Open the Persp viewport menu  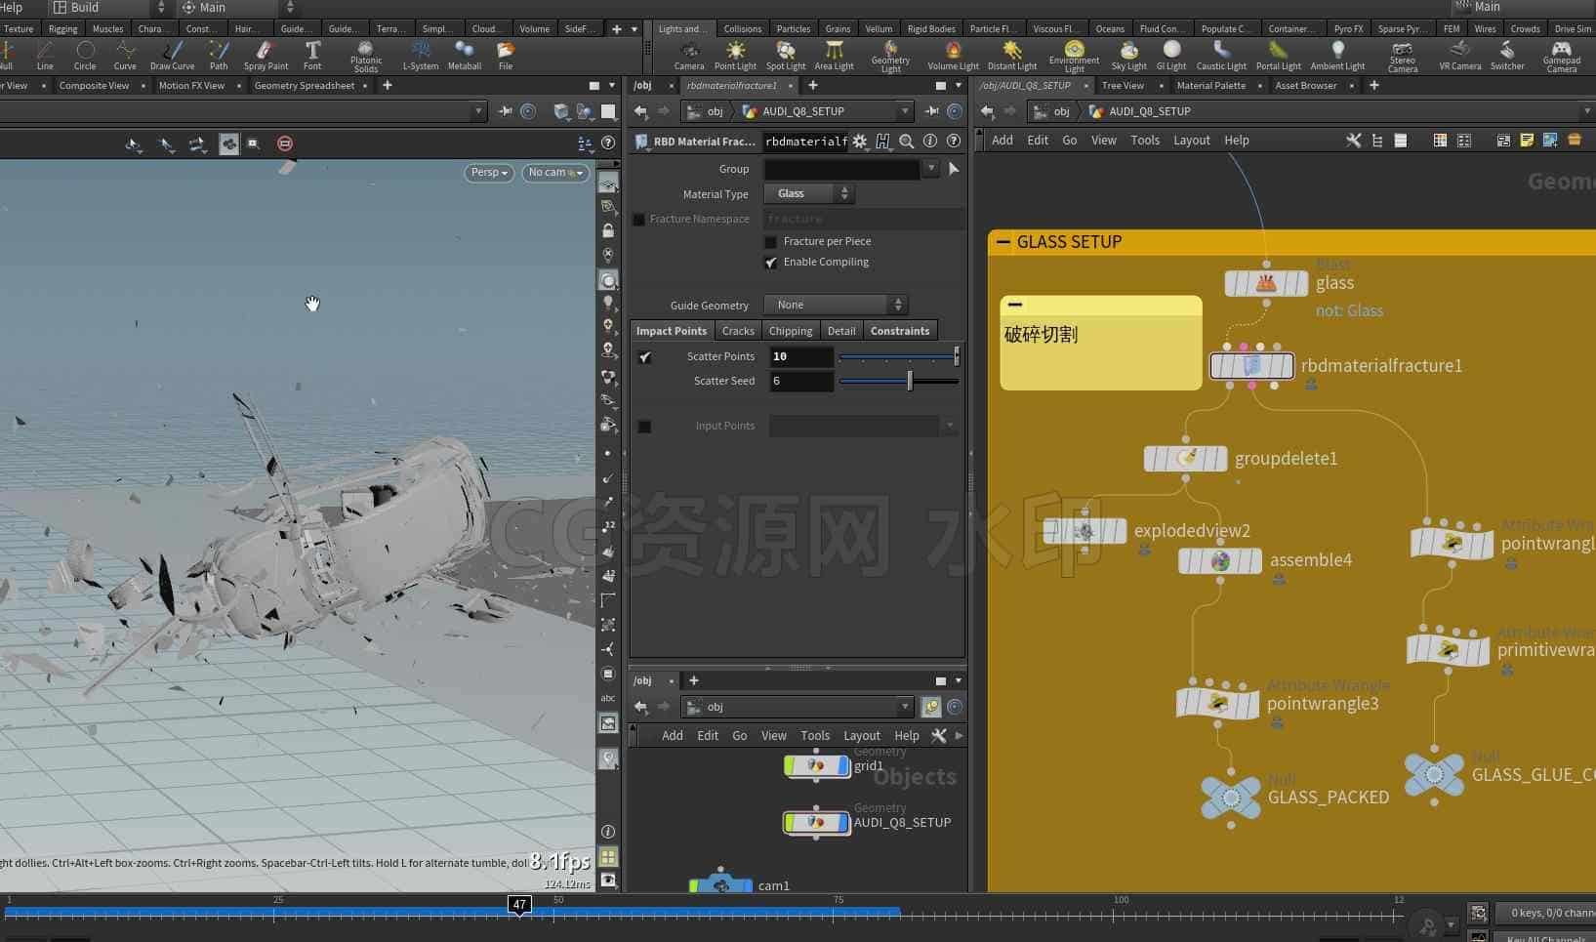(489, 173)
